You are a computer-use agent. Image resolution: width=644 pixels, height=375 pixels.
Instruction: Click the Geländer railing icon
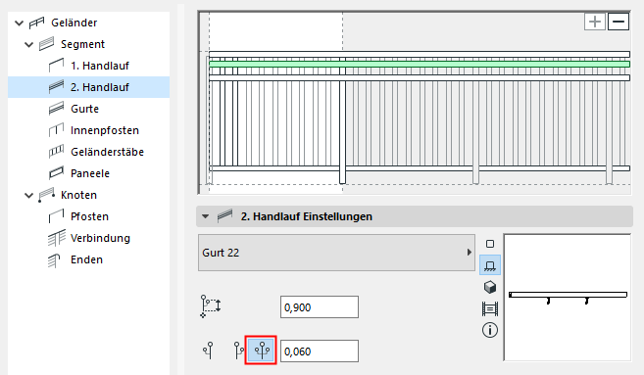pyautogui.click(x=36, y=23)
